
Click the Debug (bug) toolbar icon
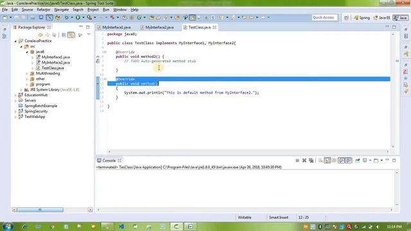(x=67, y=17)
